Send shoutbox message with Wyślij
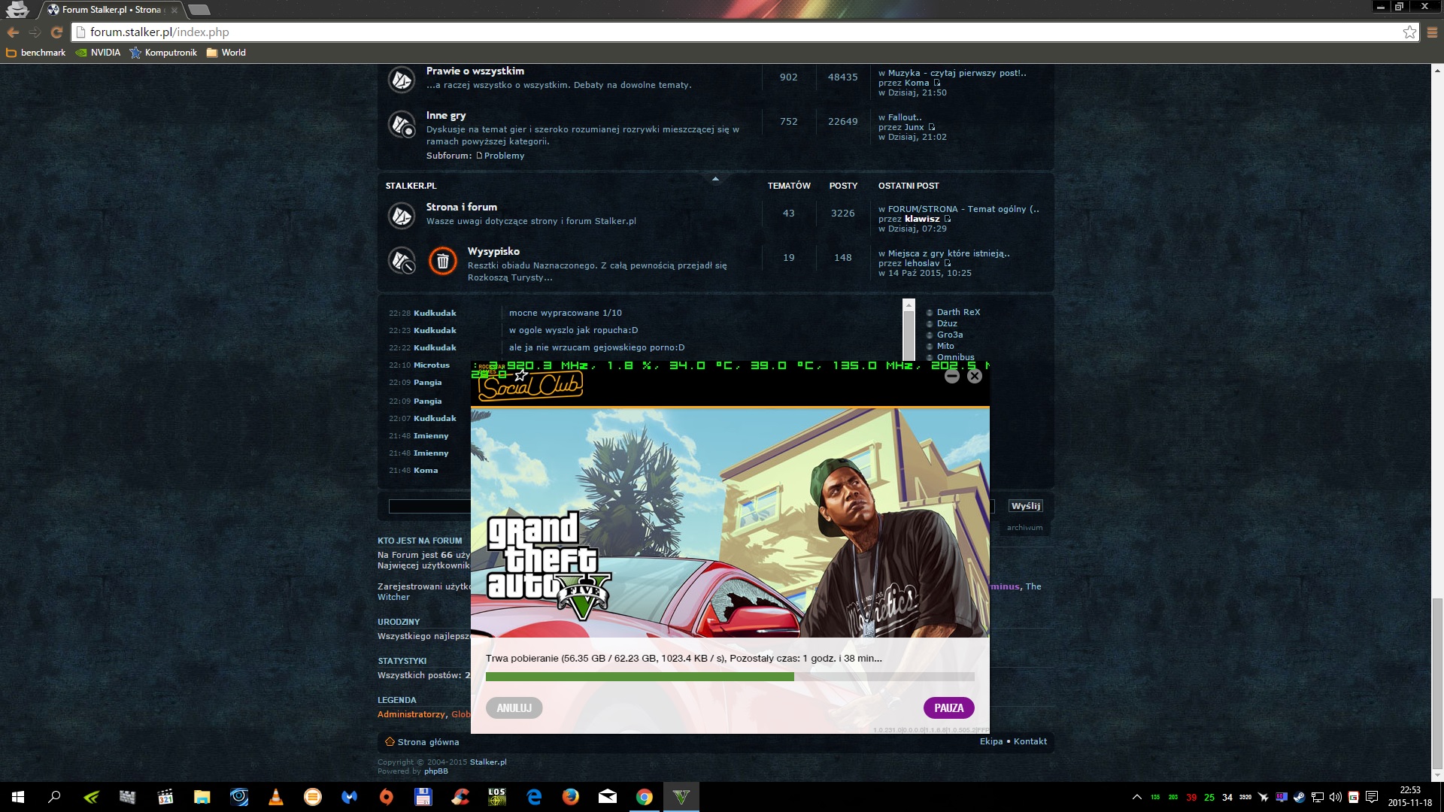 pyautogui.click(x=1026, y=506)
